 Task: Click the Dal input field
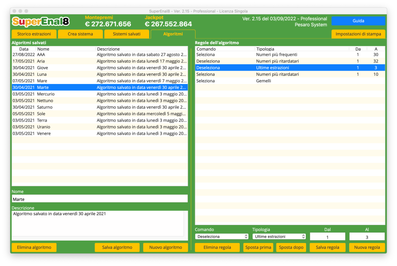(x=328, y=237)
